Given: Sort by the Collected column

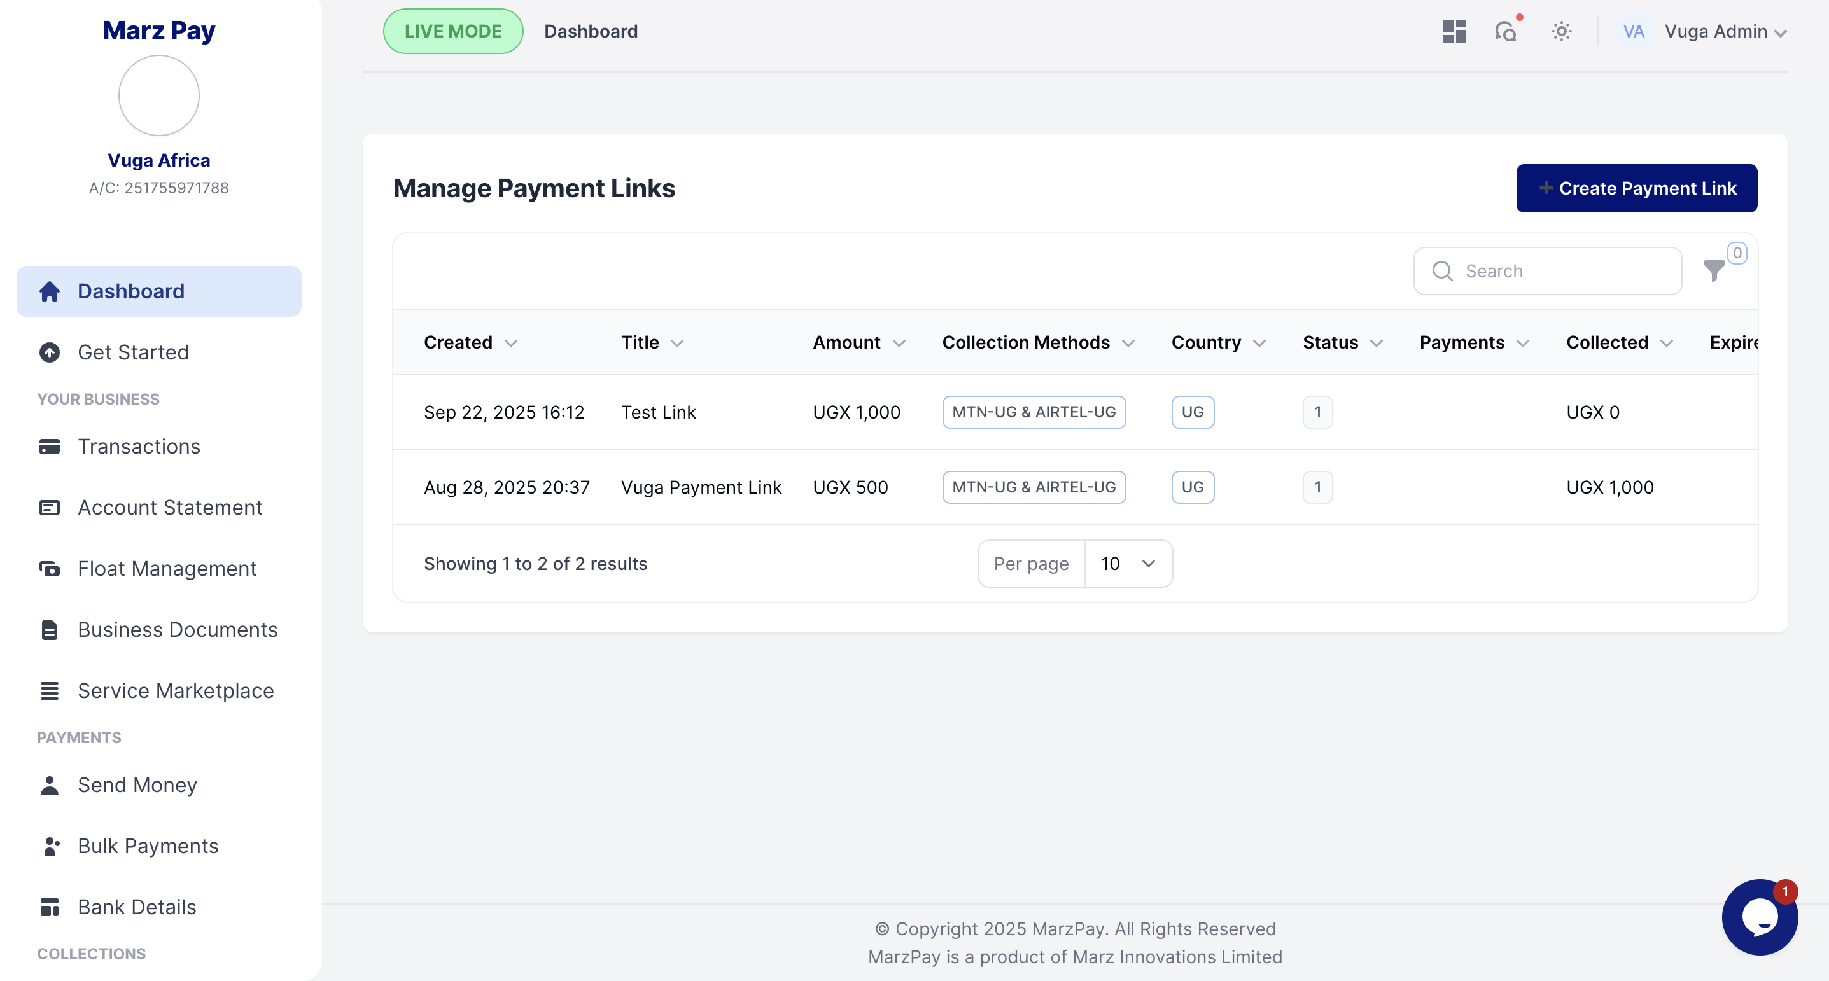Looking at the screenshot, I should pos(1620,343).
